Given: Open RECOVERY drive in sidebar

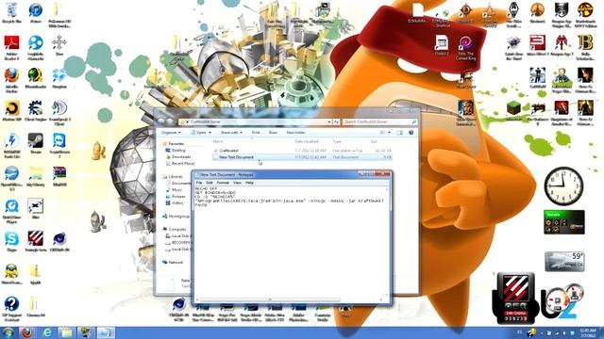Looking at the screenshot, I should [x=180, y=243].
